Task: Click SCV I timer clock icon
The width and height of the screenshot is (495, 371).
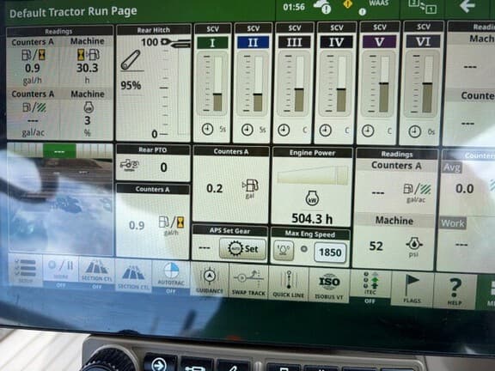Action: (207, 130)
